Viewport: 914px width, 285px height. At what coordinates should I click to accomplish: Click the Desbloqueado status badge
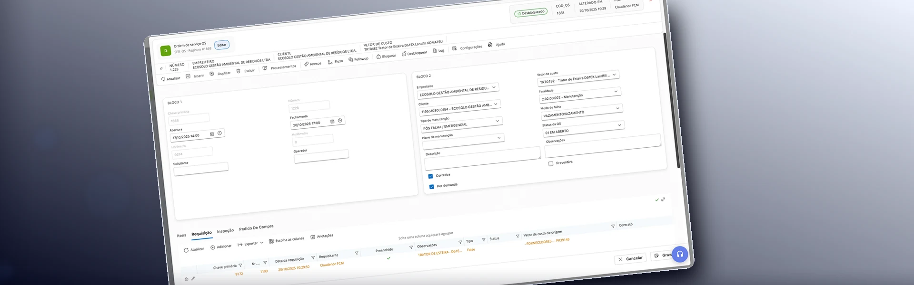(530, 13)
